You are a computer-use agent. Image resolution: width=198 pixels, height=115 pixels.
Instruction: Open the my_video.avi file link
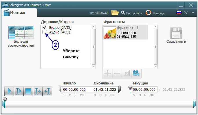tap(99, 13)
